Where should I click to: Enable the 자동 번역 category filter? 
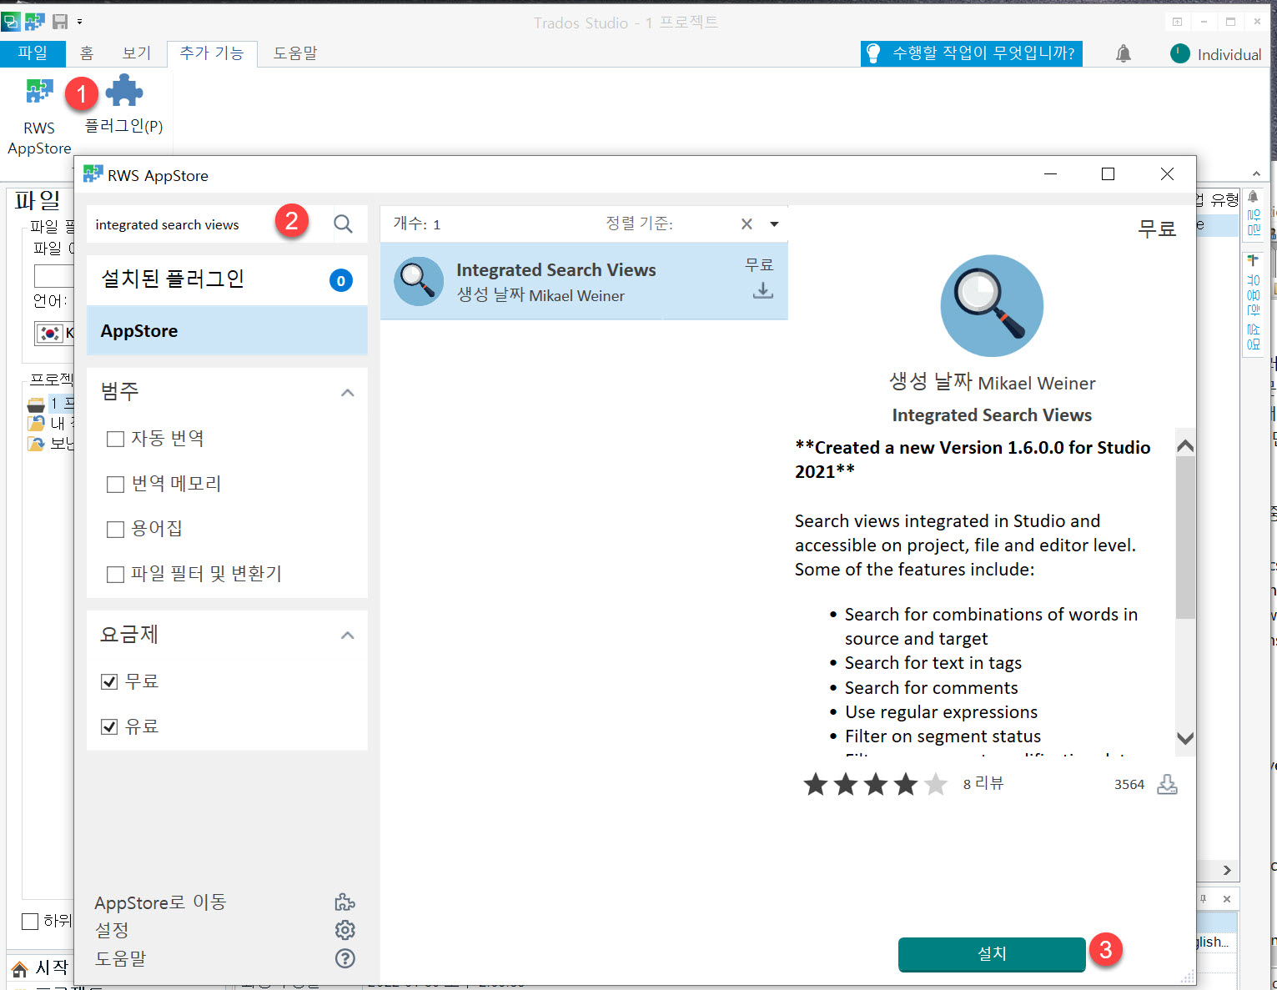[115, 438]
